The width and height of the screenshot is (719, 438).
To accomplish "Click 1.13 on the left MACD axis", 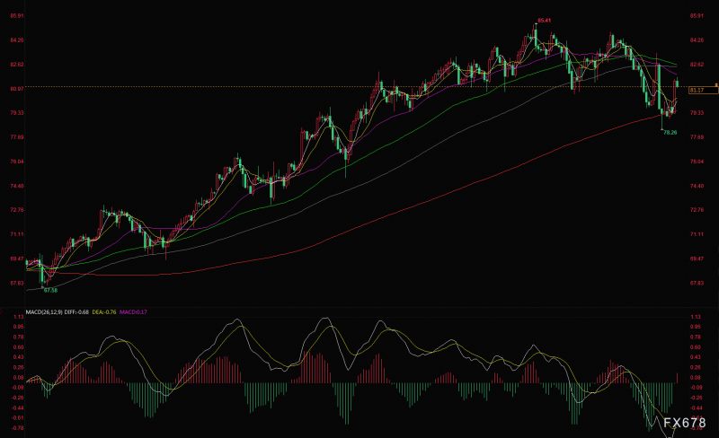I will tap(19, 317).
